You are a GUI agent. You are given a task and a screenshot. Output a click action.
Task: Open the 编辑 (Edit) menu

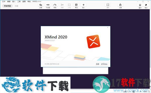point(9,2)
